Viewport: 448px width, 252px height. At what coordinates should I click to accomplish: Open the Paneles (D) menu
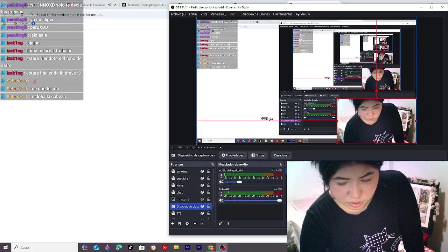(218, 14)
